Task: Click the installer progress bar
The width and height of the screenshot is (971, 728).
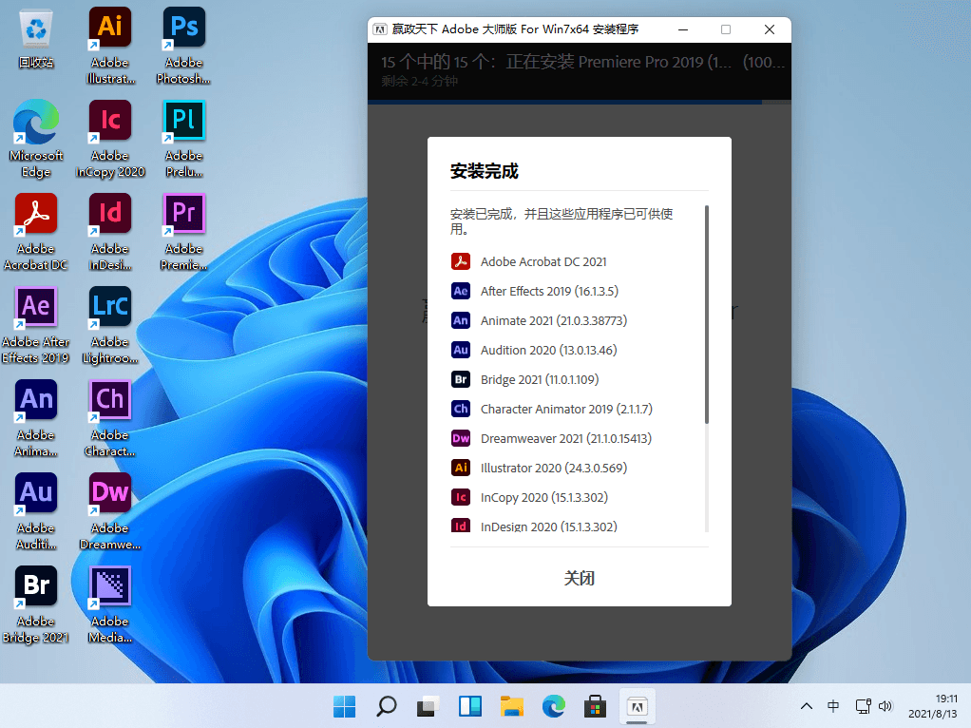Action: pyautogui.click(x=579, y=102)
